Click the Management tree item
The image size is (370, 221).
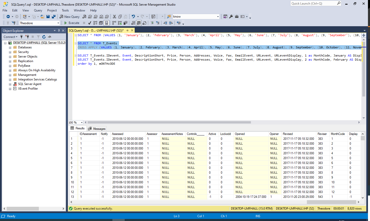27,75
